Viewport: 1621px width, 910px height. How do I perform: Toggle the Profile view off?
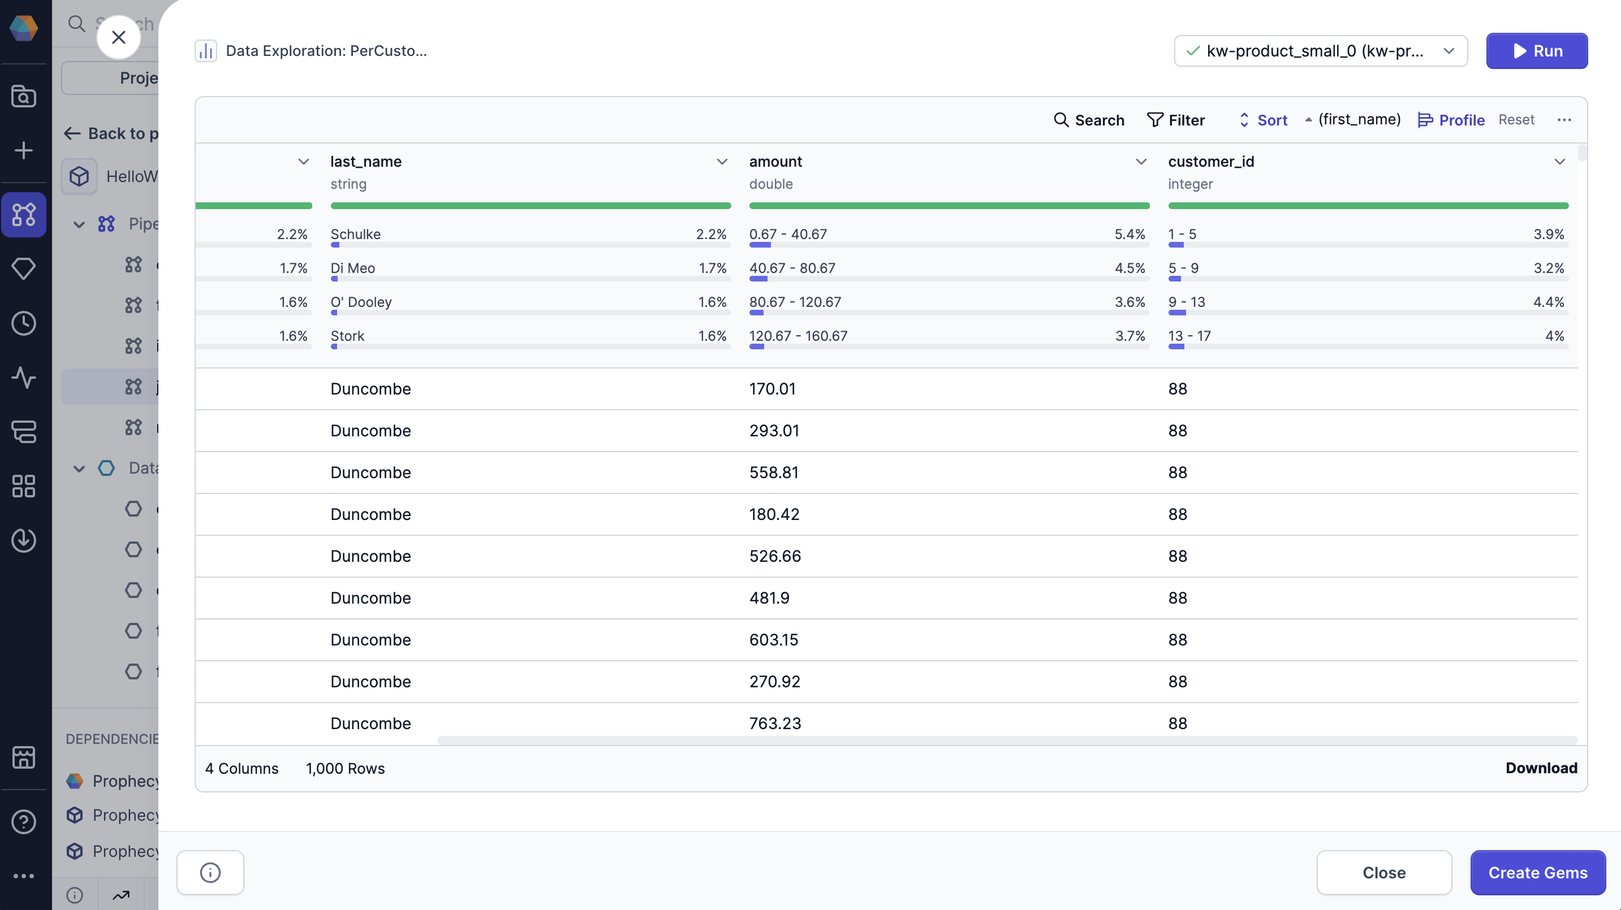coord(1450,119)
